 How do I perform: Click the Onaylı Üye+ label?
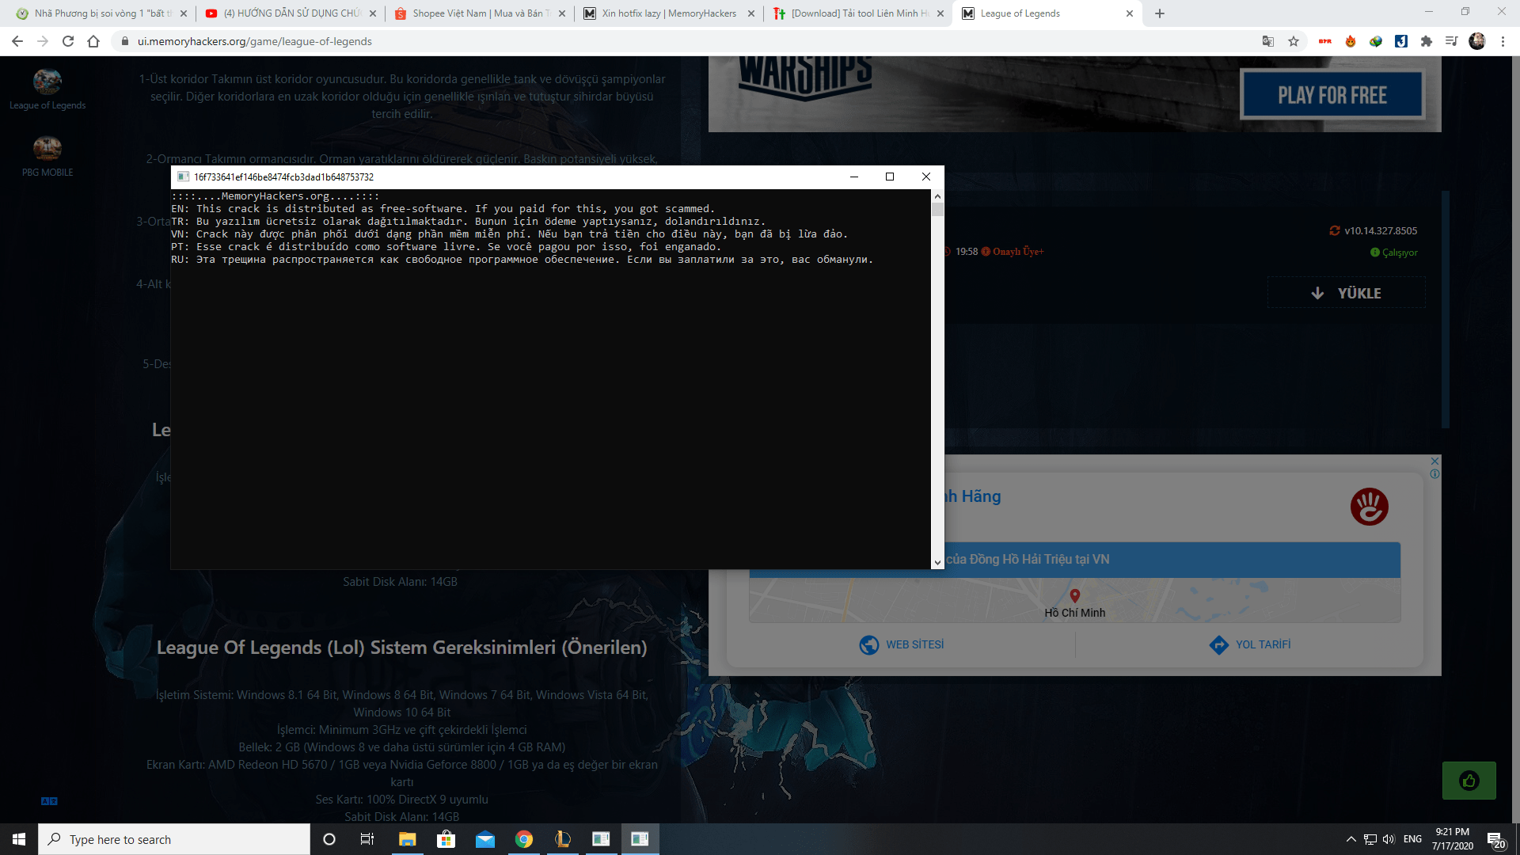[1018, 251]
